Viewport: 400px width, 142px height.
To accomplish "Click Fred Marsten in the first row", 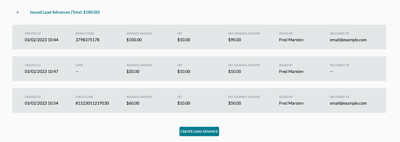I will (x=291, y=40).
